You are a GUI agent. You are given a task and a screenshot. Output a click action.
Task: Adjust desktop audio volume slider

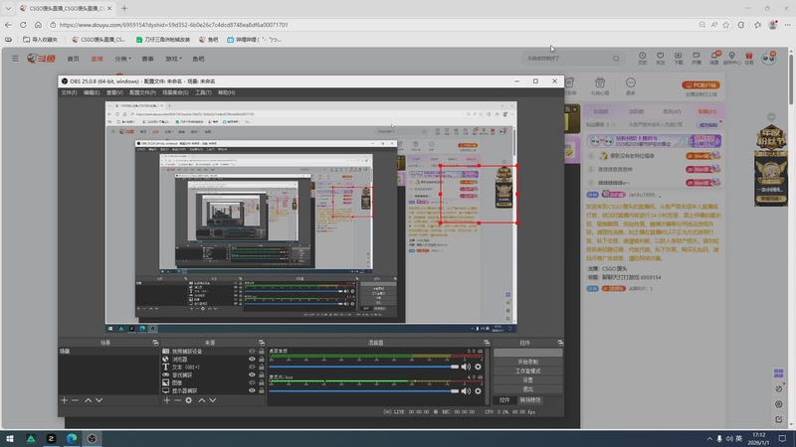[363, 367]
